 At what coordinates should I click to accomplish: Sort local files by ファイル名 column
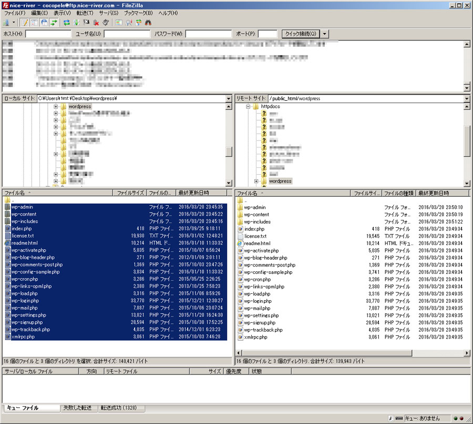tap(58, 193)
